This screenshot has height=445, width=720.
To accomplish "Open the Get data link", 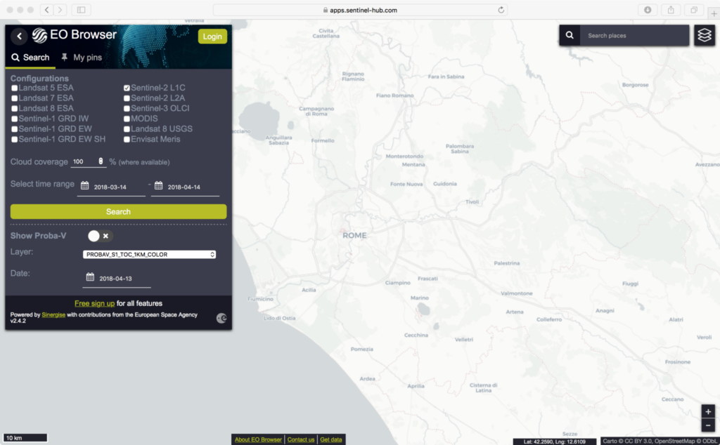I will coord(331,439).
